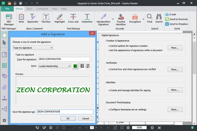The image size is (197, 131).
Task: Open the Font dropdown (Lucida Handwriting)
Action: click(x=55, y=66)
